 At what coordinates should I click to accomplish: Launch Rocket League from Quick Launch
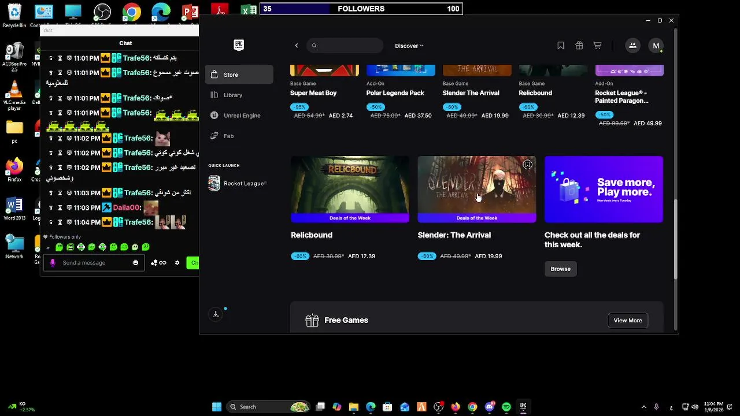click(238, 183)
